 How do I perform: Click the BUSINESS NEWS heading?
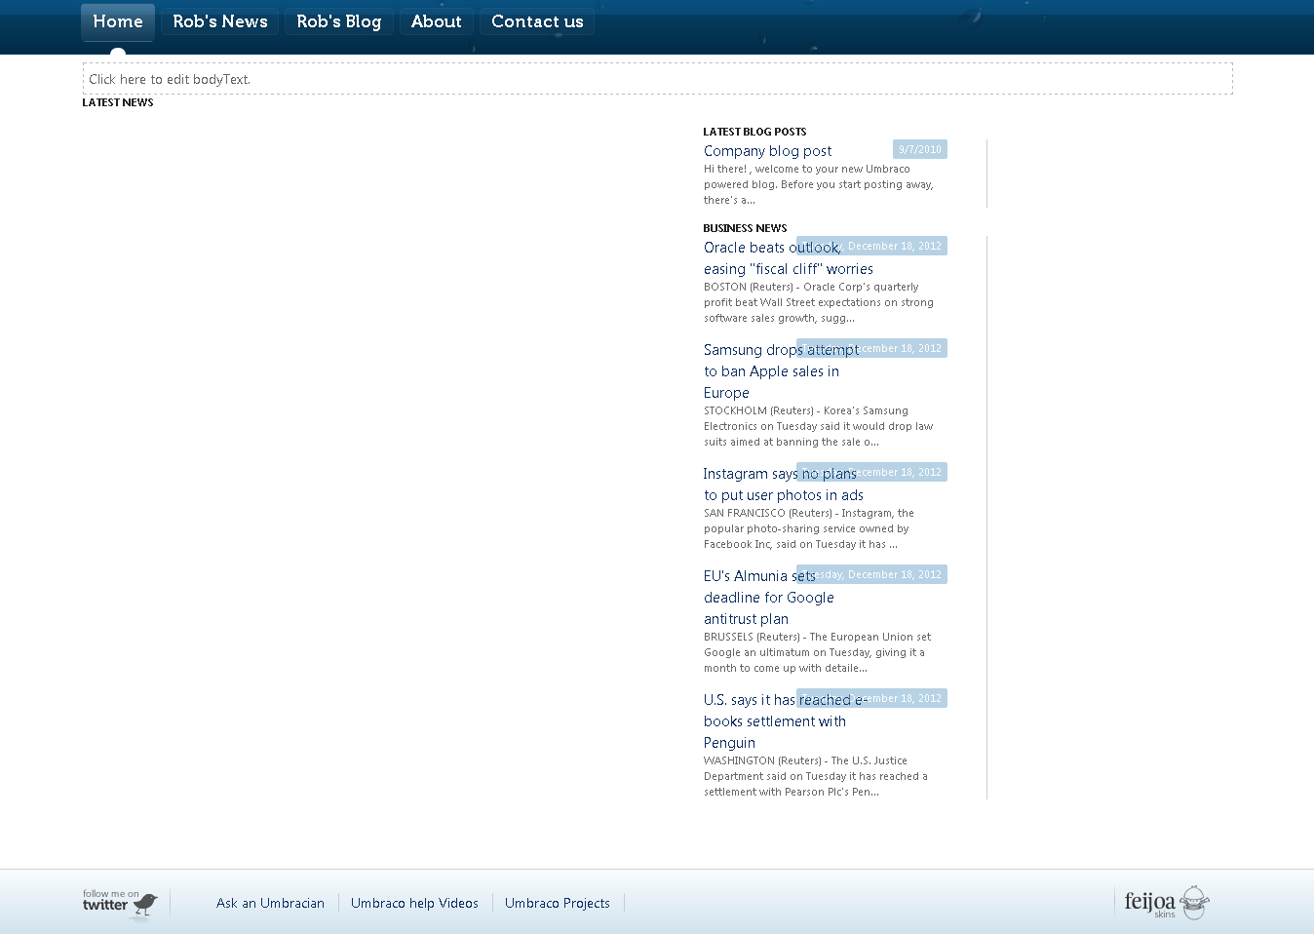[x=745, y=228]
